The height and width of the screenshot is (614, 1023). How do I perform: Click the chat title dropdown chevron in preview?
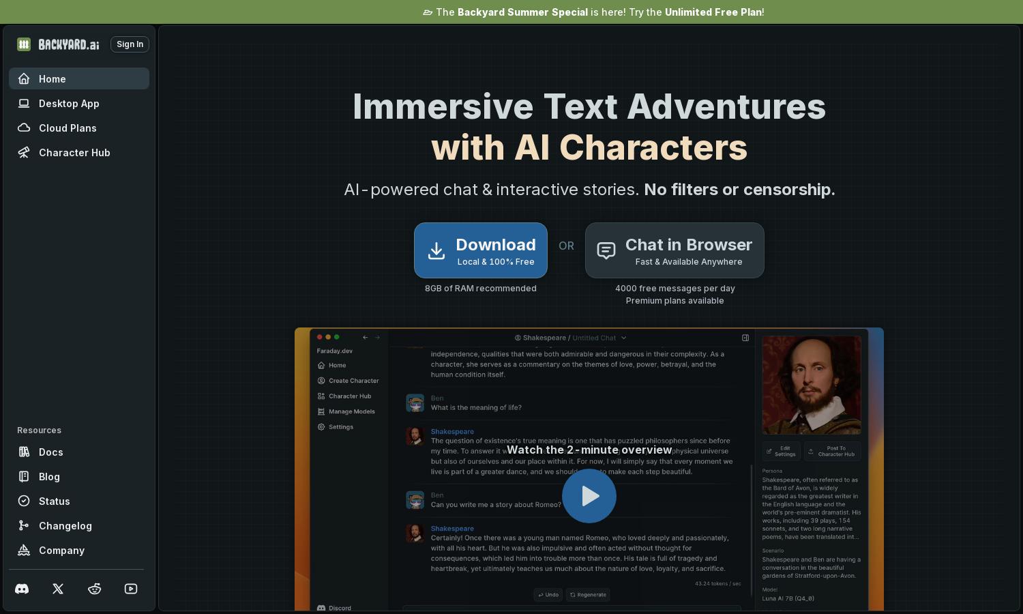(x=624, y=338)
